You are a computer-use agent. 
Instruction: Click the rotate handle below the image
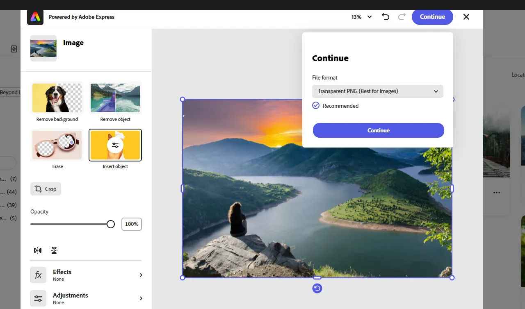tap(317, 289)
